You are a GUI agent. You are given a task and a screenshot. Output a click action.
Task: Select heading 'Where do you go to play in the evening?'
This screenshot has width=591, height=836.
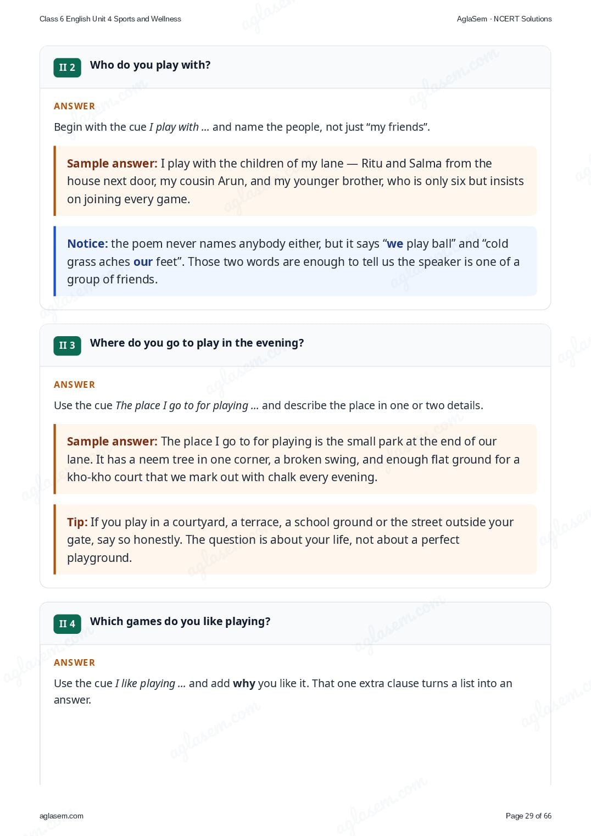coord(197,343)
